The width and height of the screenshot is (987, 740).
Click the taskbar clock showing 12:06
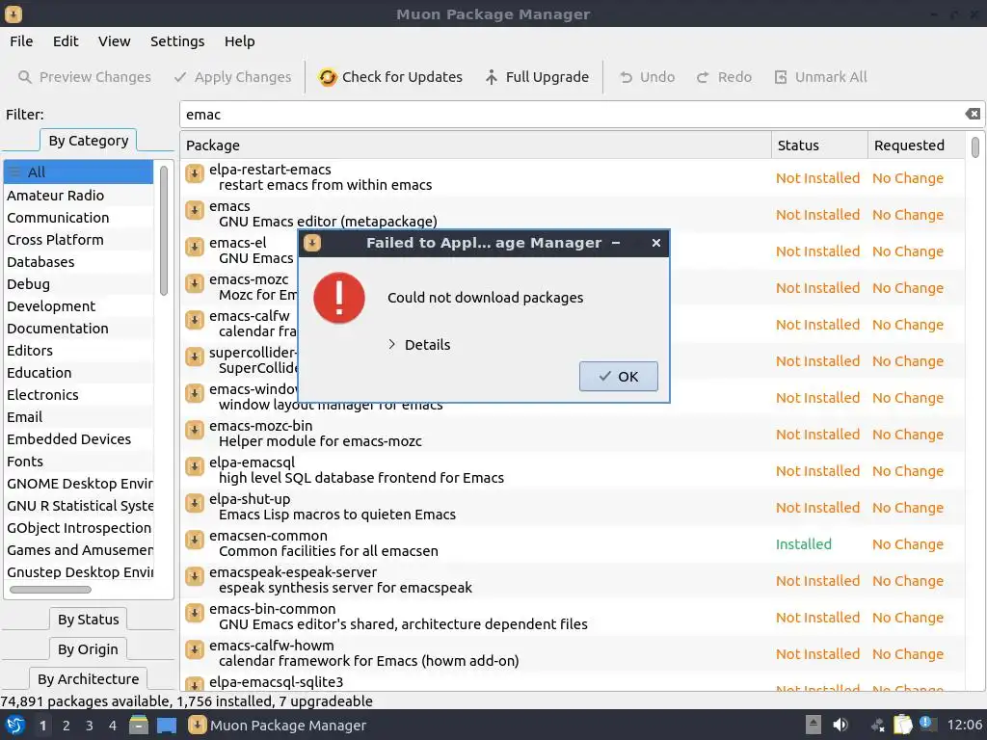[x=964, y=725]
